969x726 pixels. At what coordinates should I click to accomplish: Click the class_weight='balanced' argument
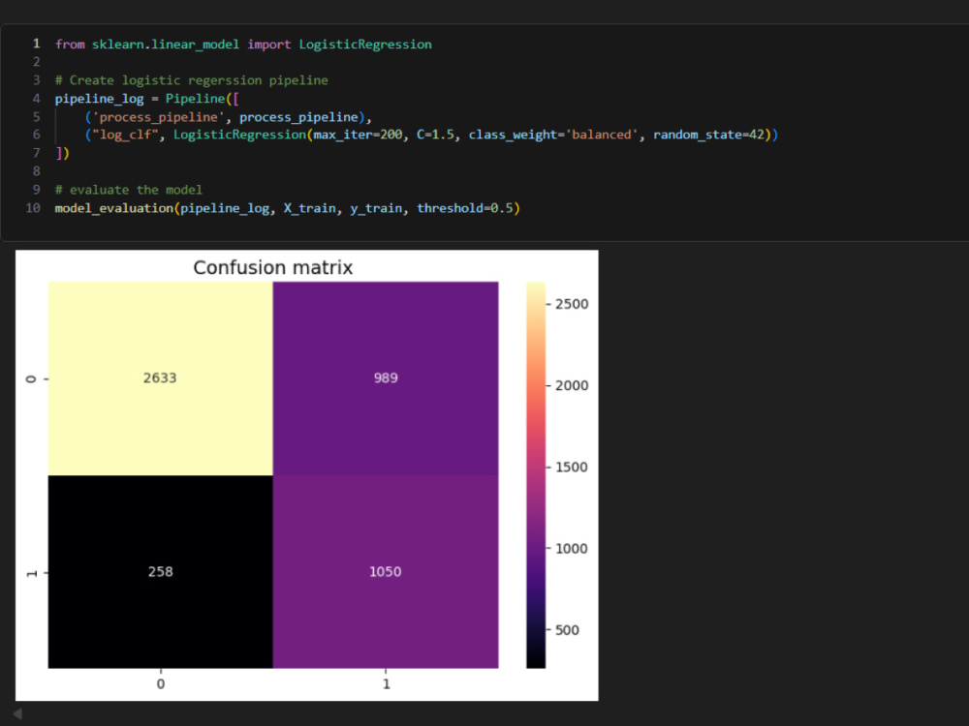click(x=553, y=135)
